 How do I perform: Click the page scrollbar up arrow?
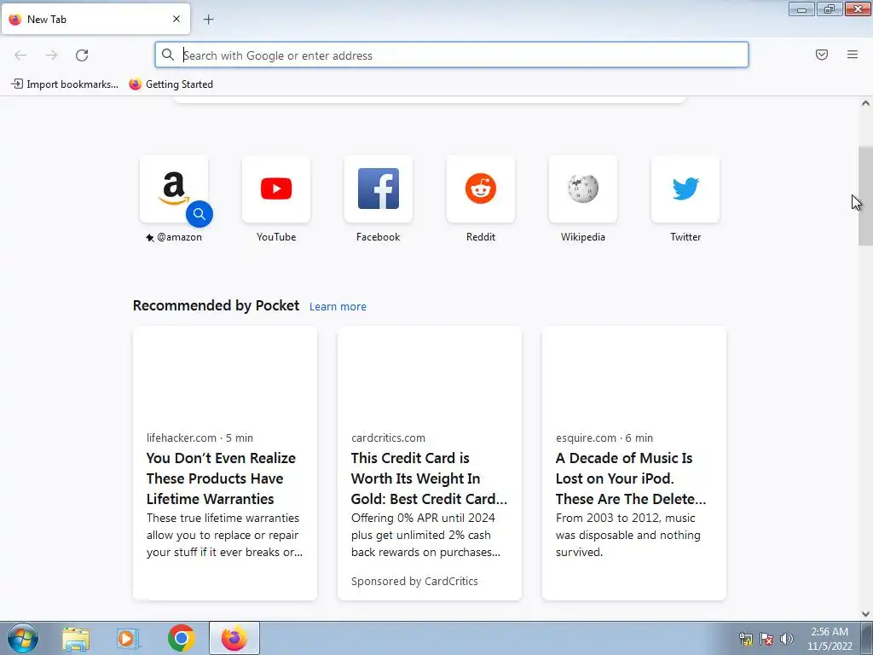coord(865,103)
